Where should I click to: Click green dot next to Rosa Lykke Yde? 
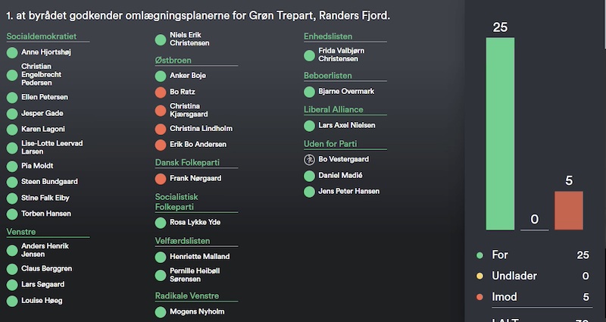[x=161, y=223]
